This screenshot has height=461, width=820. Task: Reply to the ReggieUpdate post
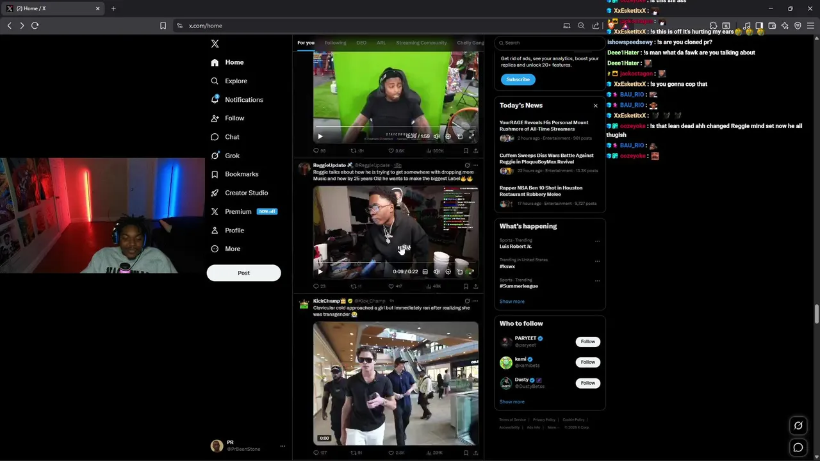[x=318, y=286]
